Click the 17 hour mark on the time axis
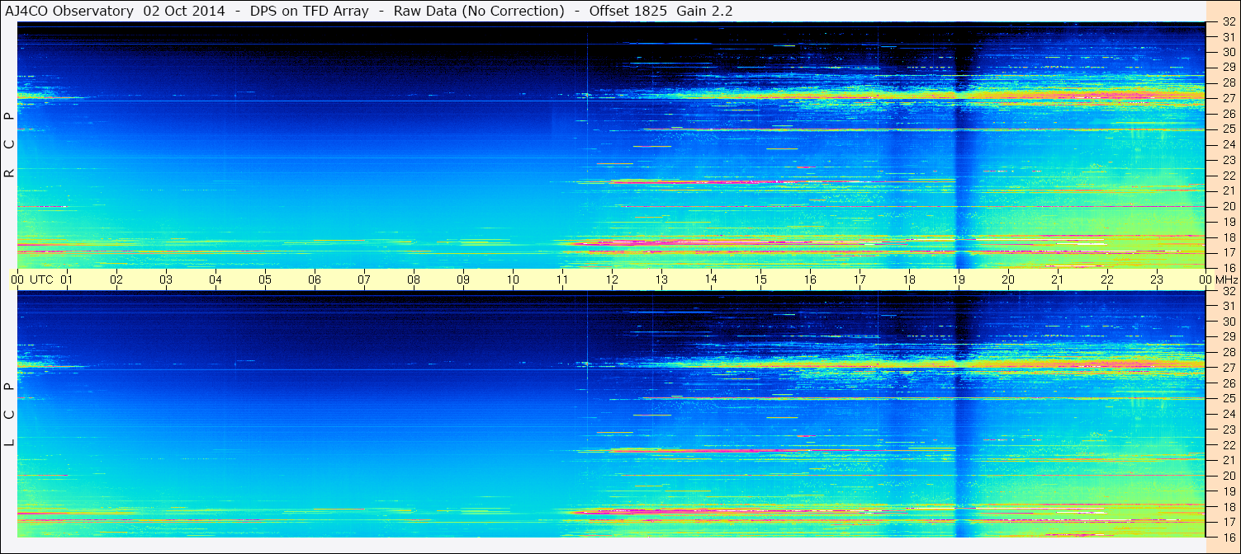 click(x=860, y=279)
